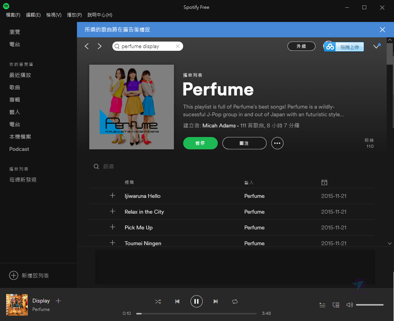Click the filter magnifier icon above tracklist

(96, 166)
